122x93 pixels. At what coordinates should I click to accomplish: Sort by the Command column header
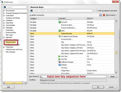pyautogui.click(x=72, y=18)
